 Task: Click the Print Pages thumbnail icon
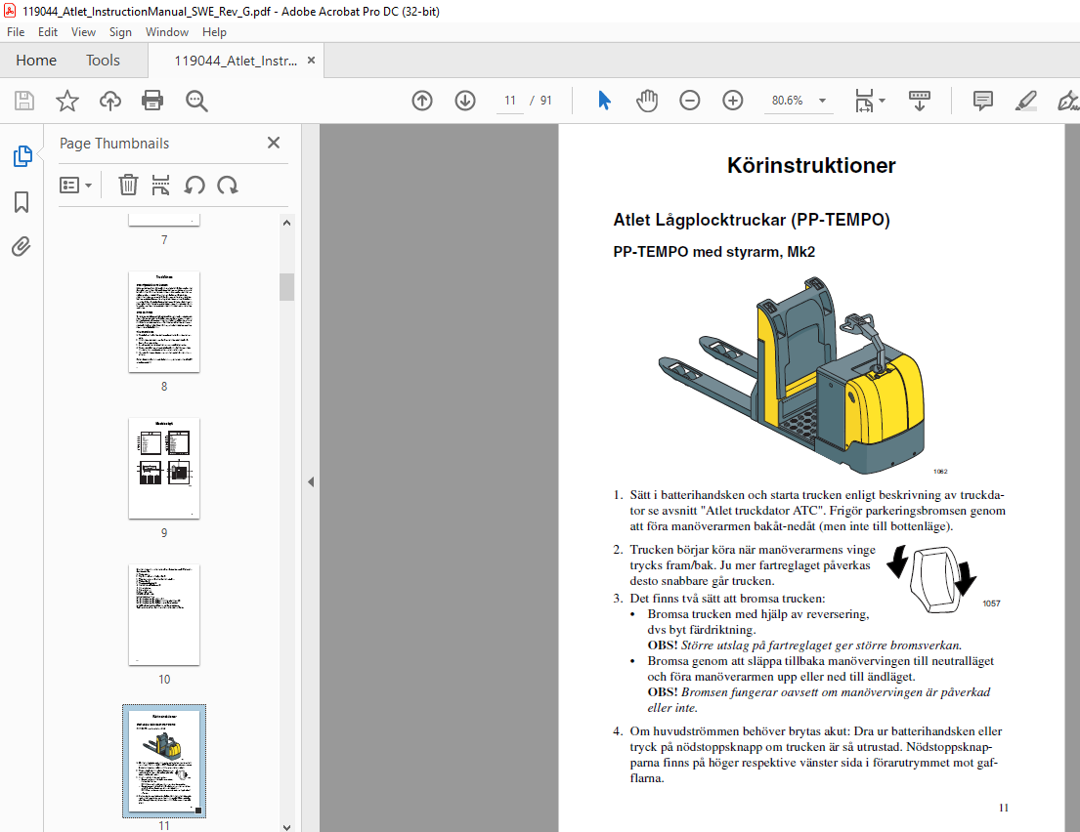160,186
